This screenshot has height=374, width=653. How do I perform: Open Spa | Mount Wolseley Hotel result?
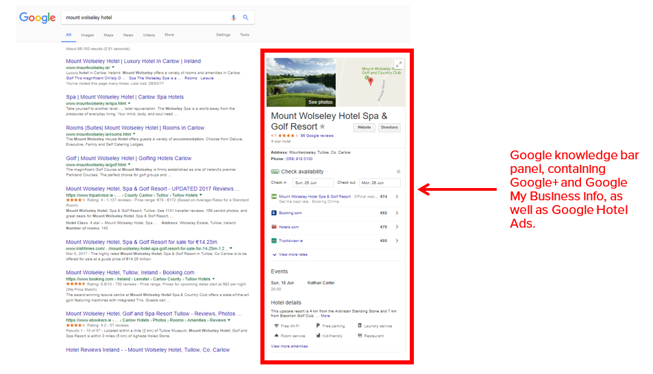tap(125, 97)
